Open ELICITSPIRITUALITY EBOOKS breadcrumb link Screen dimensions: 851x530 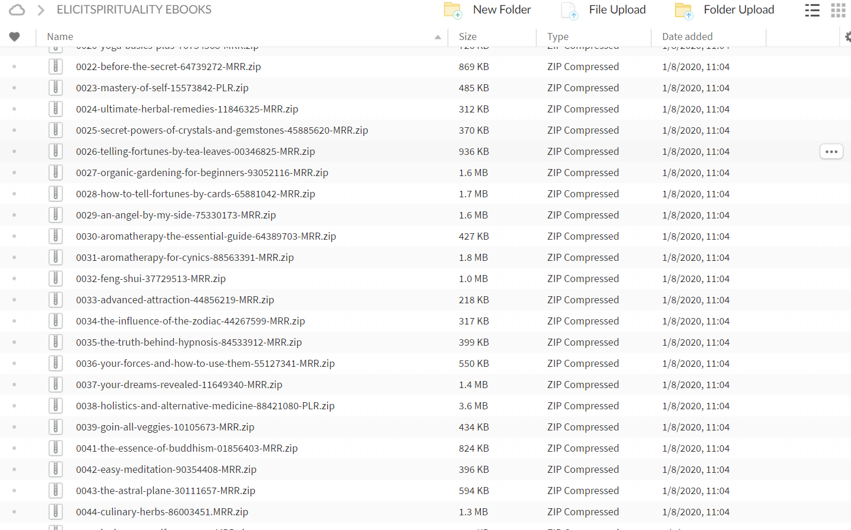pos(134,10)
